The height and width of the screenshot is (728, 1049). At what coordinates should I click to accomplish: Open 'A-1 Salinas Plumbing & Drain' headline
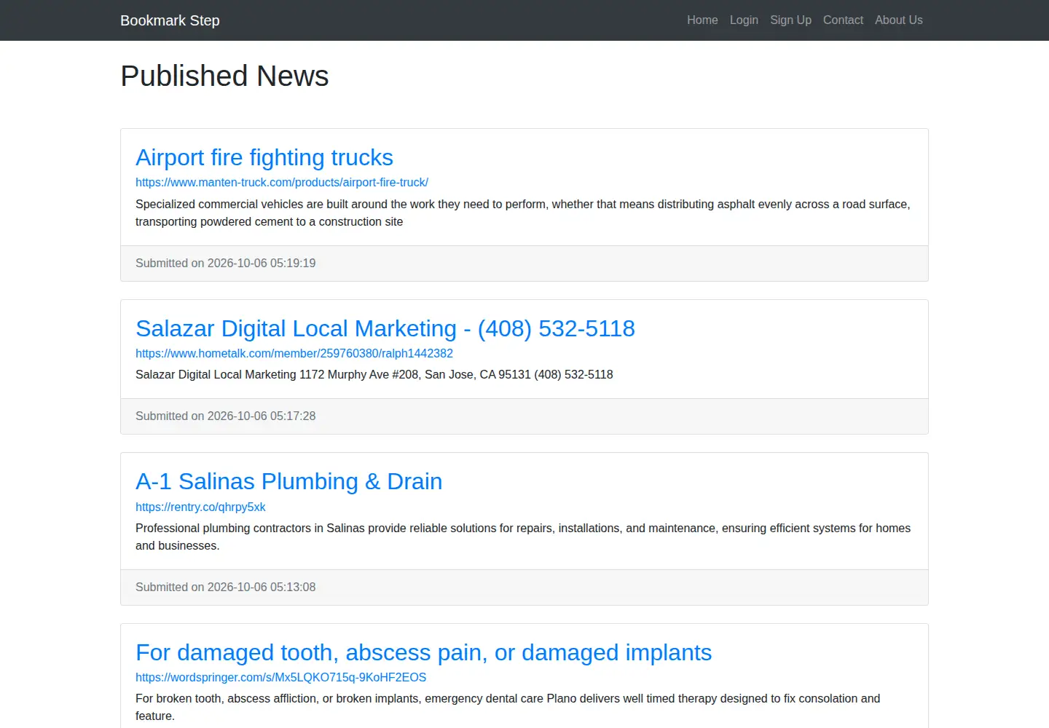pos(289,481)
